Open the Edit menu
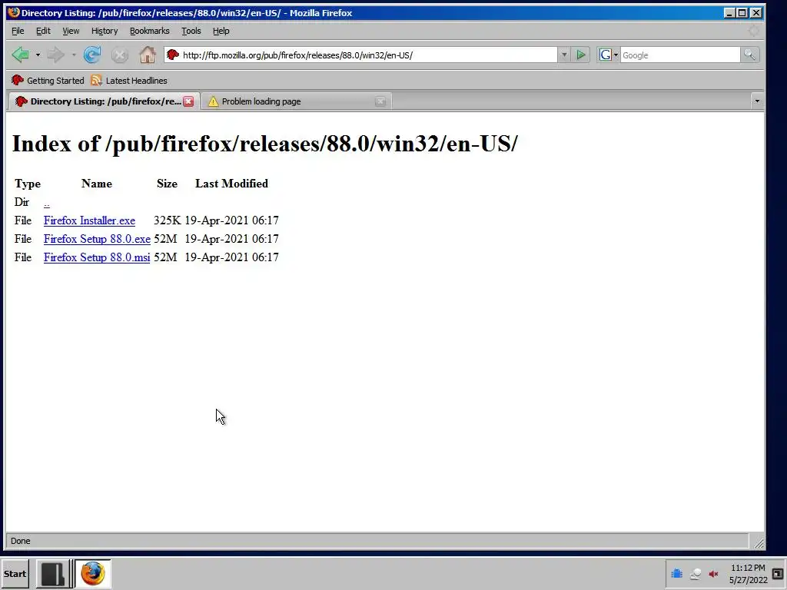 [x=43, y=31]
